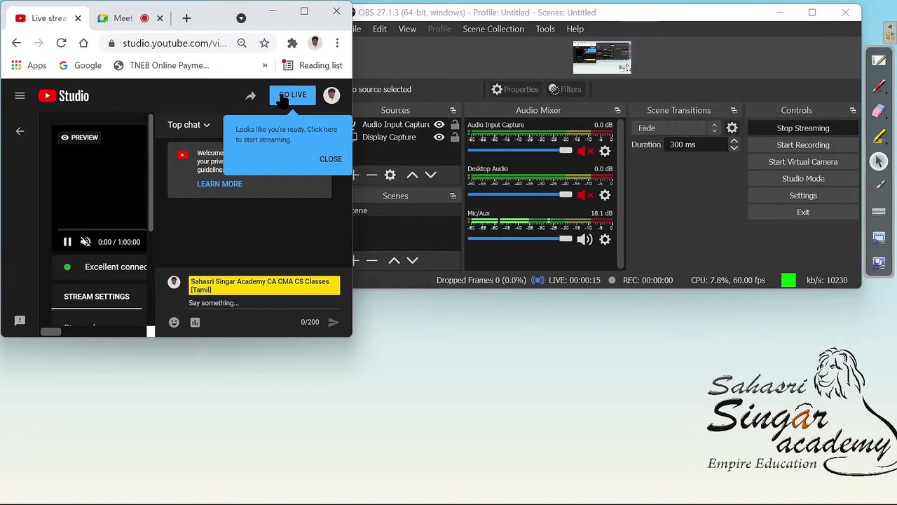The image size is (897, 505).
Task: Select the red pen annotation tool
Action: pos(879,86)
